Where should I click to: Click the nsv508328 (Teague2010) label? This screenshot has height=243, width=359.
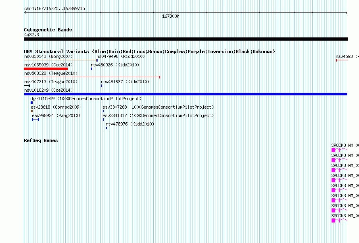pos(51,73)
